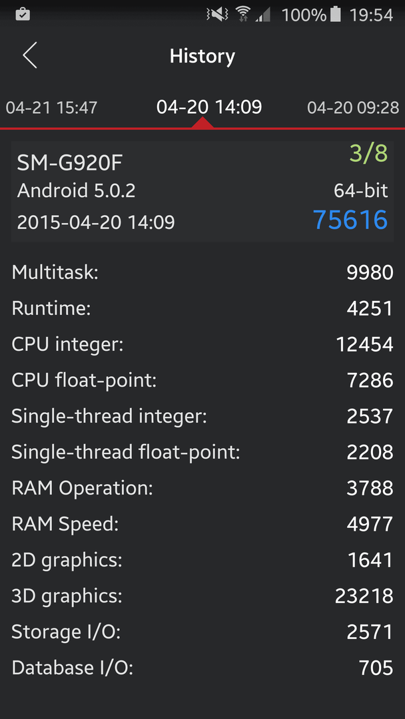The image size is (405, 719).
Task: Switch to the 04-20 09:28 history tab
Action: click(x=353, y=108)
